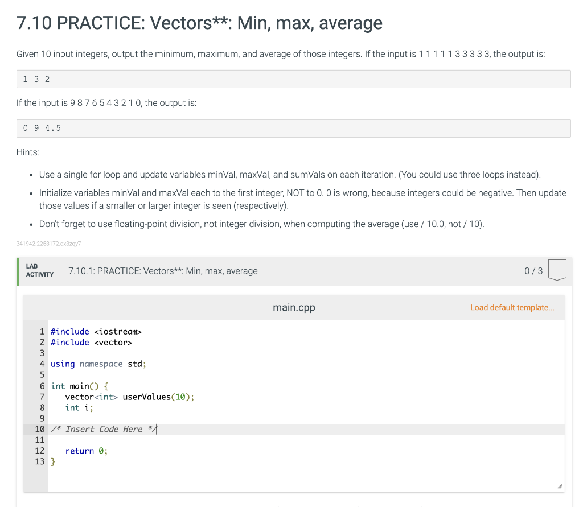Click the lab activity title 7.10.1

tap(162, 271)
